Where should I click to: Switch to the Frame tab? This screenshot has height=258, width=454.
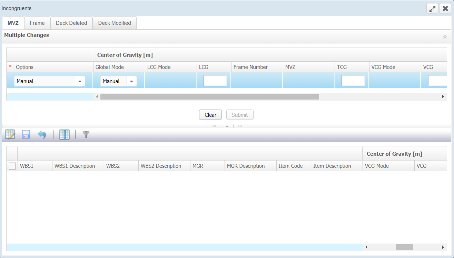(37, 23)
